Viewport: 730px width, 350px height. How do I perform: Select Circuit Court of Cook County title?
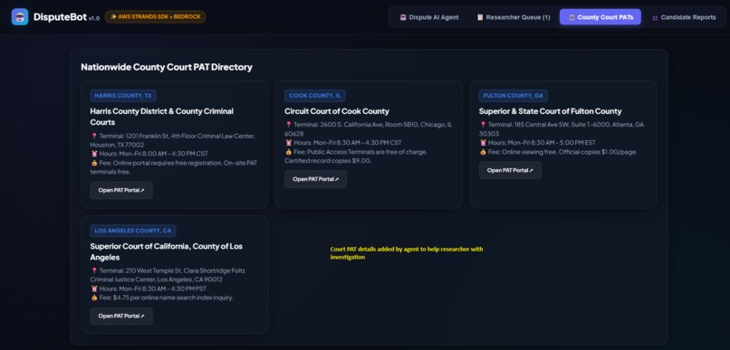(x=337, y=111)
